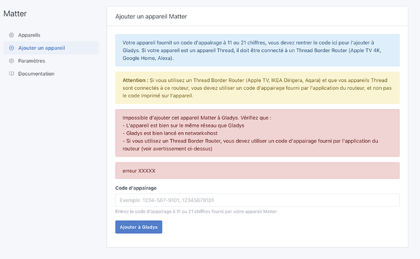This screenshot has width=420, height=259.
Task: Open the Appareils menu entry
Action: [29, 35]
